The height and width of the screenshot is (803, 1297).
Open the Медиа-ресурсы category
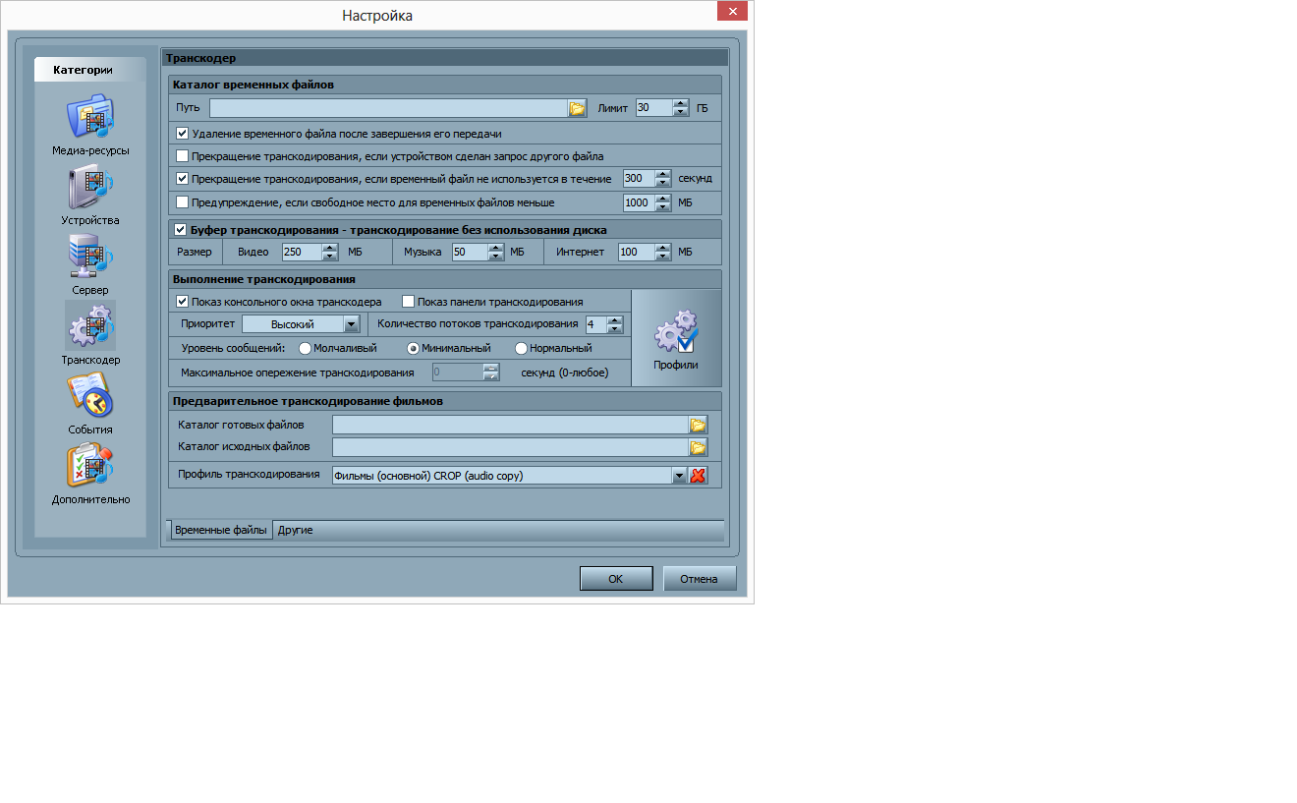point(89,118)
